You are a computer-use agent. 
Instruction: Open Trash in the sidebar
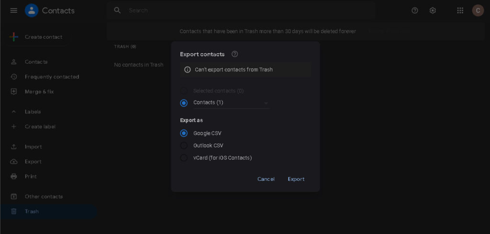click(x=48, y=212)
